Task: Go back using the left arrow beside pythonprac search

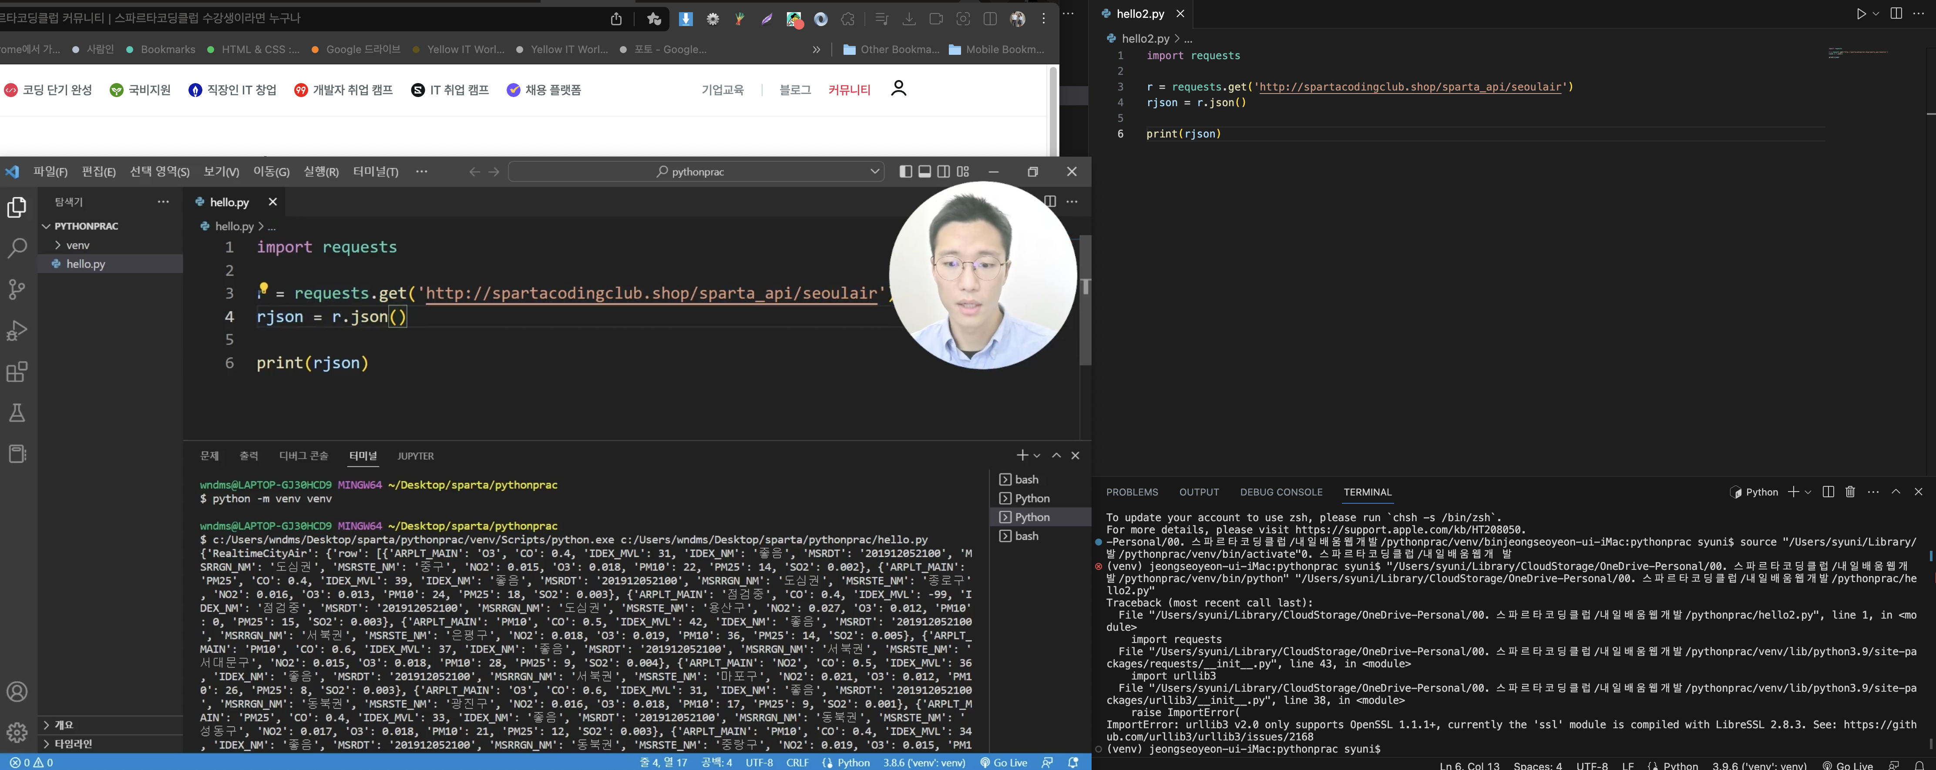Action: pos(474,172)
